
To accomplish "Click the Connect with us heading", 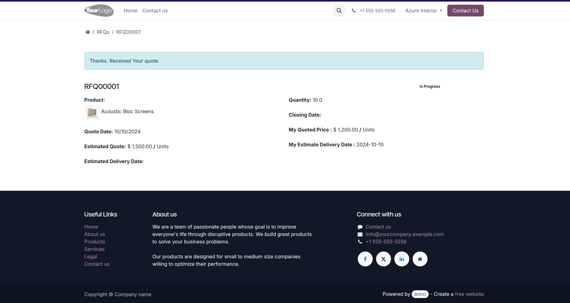I will [x=379, y=214].
